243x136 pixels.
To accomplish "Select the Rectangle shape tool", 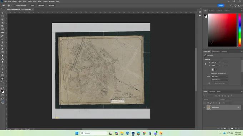I will 3,75.
